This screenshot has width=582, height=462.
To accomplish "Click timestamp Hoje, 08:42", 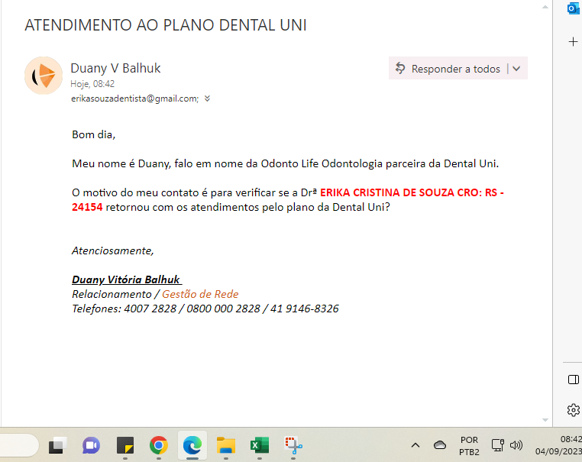I will tap(92, 84).
